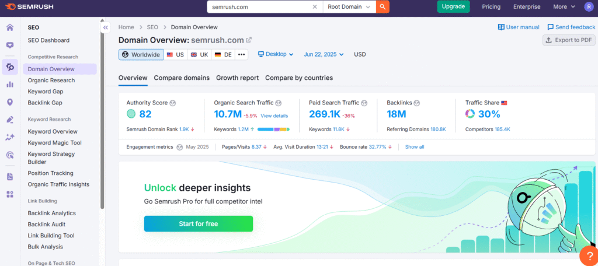Open the sparkle trends icon in left rail

(x=10, y=137)
